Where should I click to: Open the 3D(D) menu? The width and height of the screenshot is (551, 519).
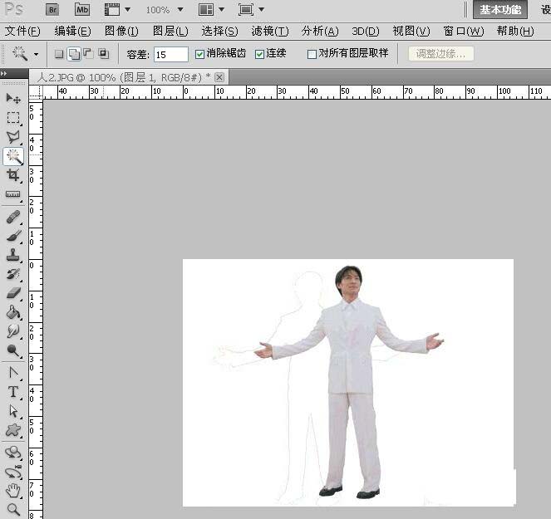(366, 32)
